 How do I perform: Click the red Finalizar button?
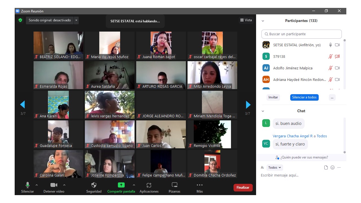(x=243, y=187)
